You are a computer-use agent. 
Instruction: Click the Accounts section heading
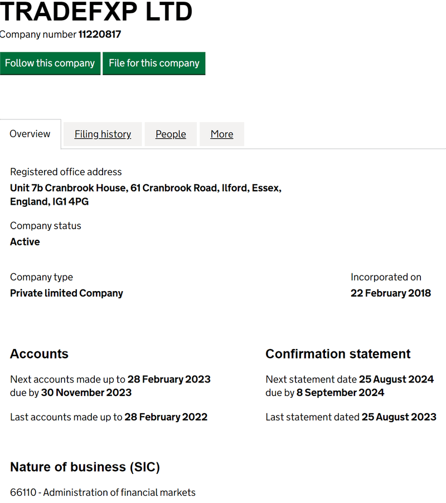(x=39, y=354)
